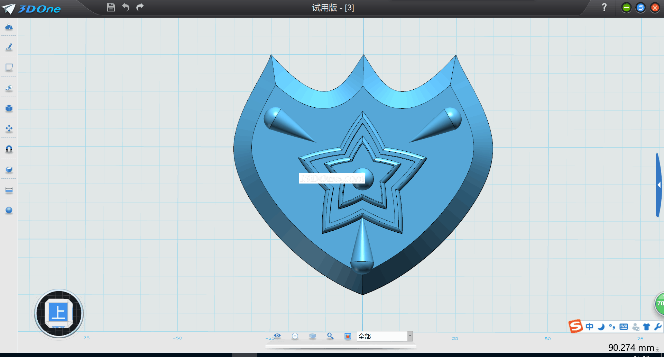Open the measure distance ruler tool
The height and width of the screenshot is (357, 664).
tap(9, 190)
